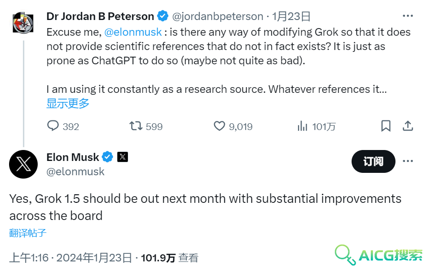Screen dimensions: 426x270
Task: Open more options menu on Elon Musk's tweet
Action: pyautogui.click(x=407, y=161)
